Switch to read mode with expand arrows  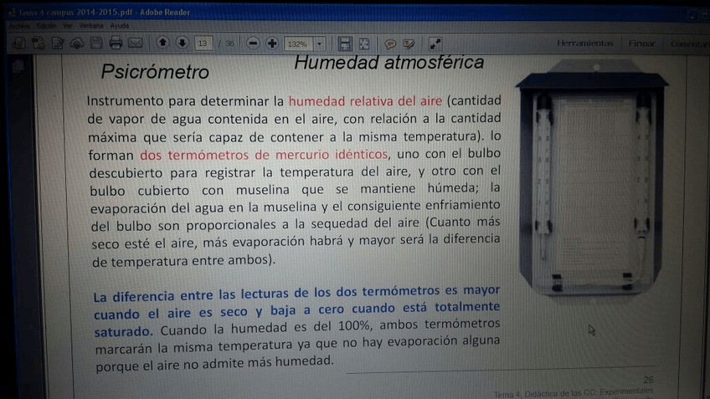[435, 43]
